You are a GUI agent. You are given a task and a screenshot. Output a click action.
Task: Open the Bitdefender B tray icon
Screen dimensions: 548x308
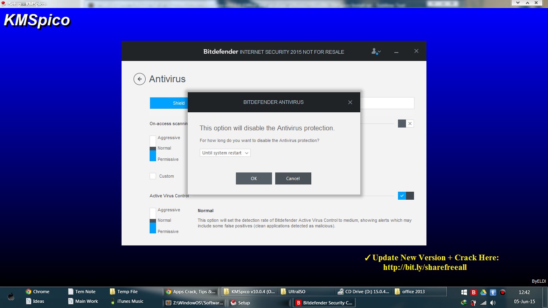pos(474,292)
